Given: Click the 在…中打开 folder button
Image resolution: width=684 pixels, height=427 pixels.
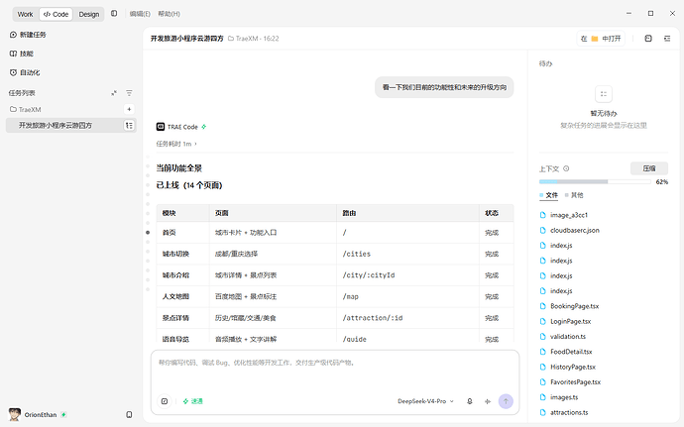Looking at the screenshot, I should tap(601, 39).
